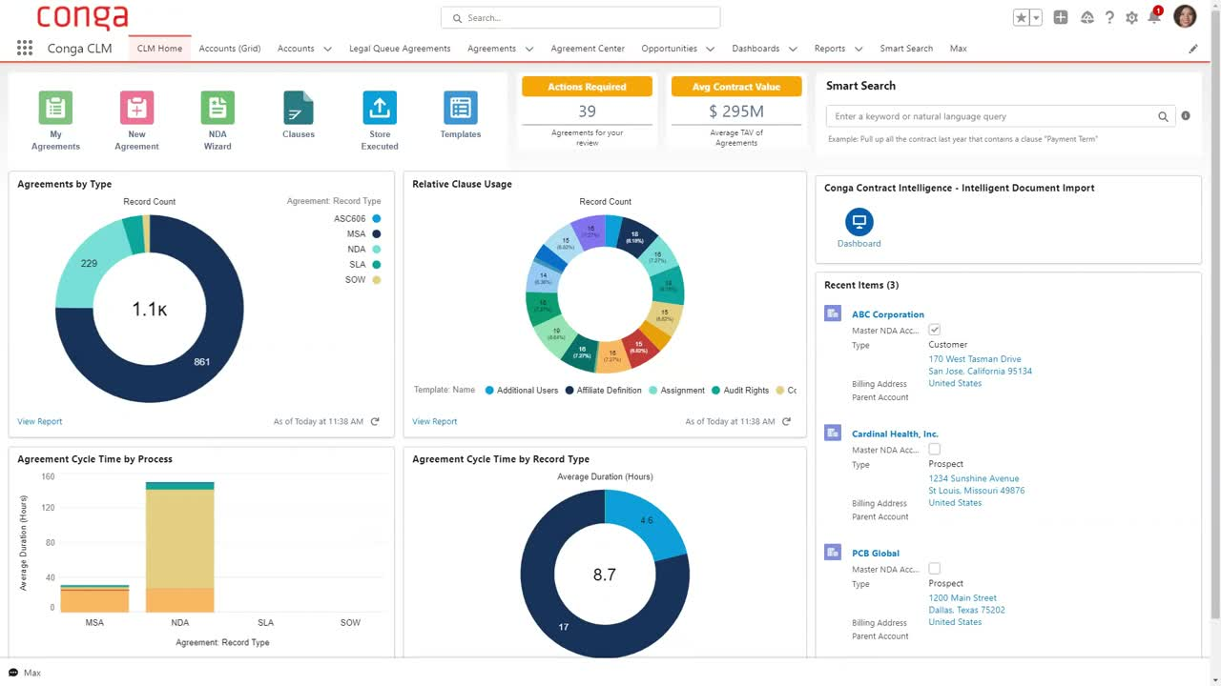The image size is (1221, 686).
Task: Click the Conga logo
Action: coord(82,17)
